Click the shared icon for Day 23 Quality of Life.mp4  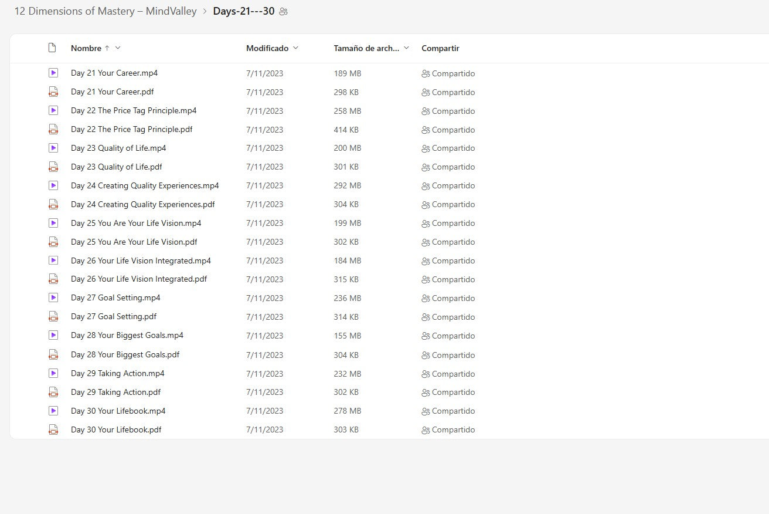[x=426, y=148]
